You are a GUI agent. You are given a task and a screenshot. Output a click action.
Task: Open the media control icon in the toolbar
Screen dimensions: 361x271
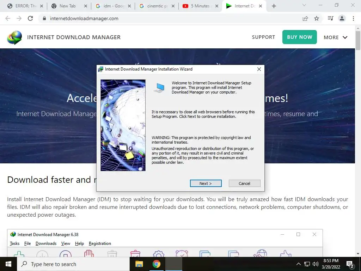point(330,18)
